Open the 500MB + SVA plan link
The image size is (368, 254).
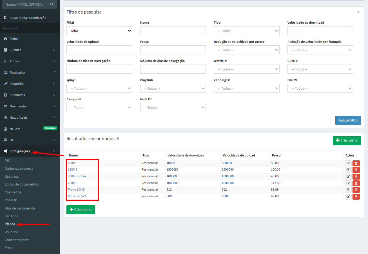pyautogui.click(x=77, y=176)
